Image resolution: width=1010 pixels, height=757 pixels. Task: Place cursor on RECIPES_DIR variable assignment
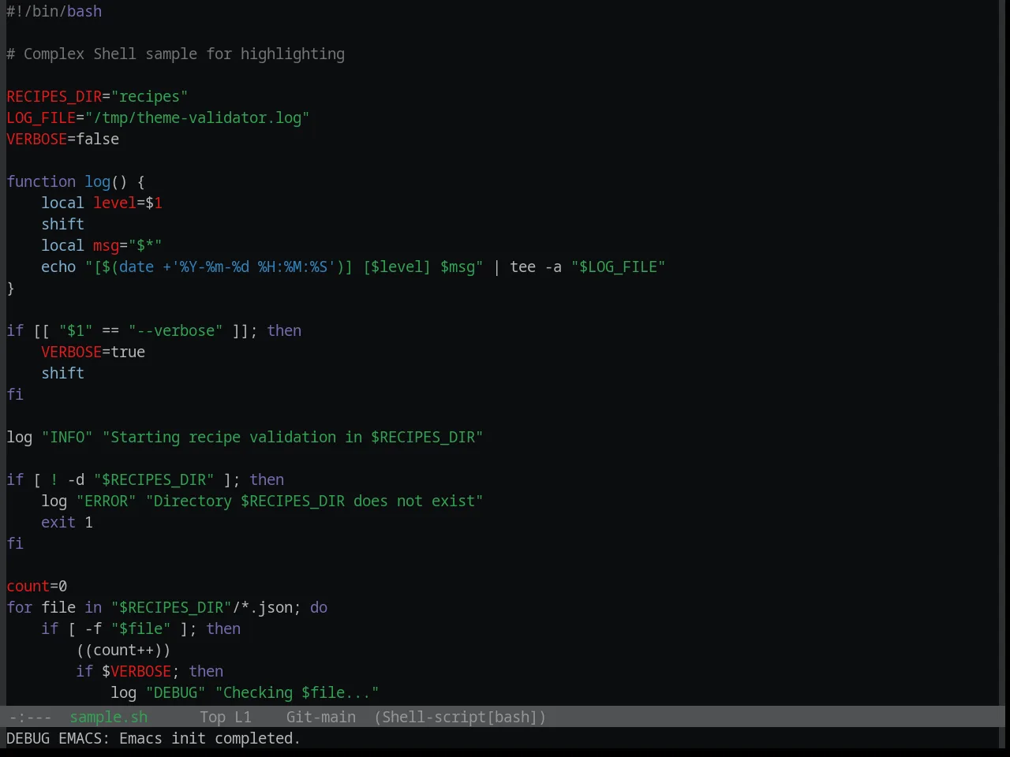pos(54,96)
